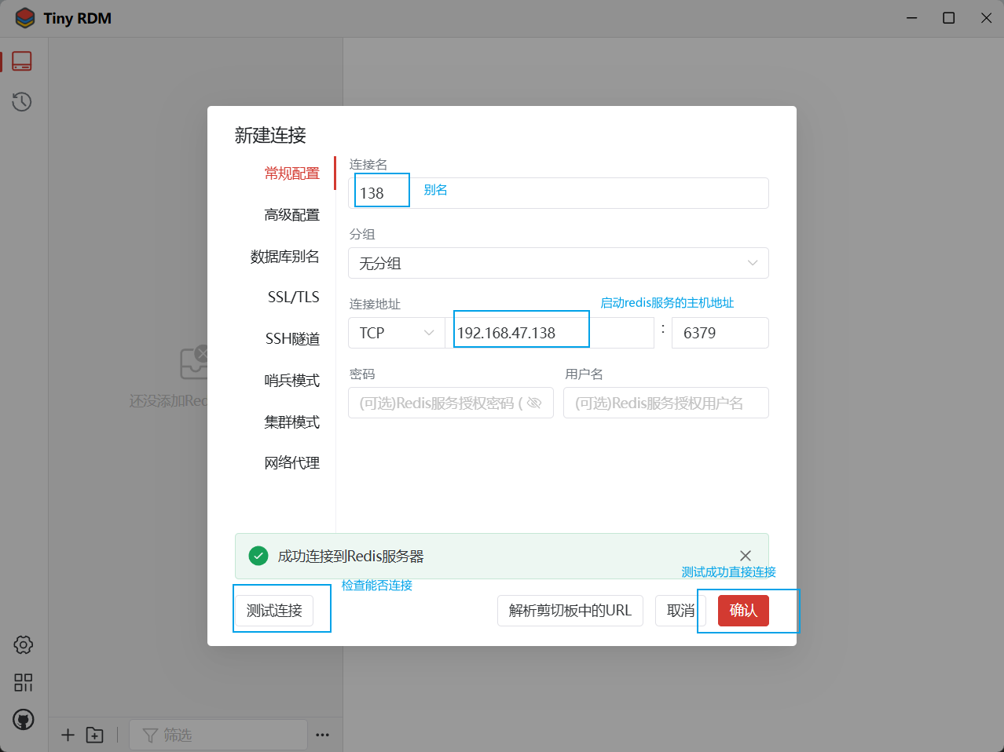Open the GitHub icon in the sidebar
Image resolution: width=1004 pixels, height=752 pixels.
(x=24, y=719)
